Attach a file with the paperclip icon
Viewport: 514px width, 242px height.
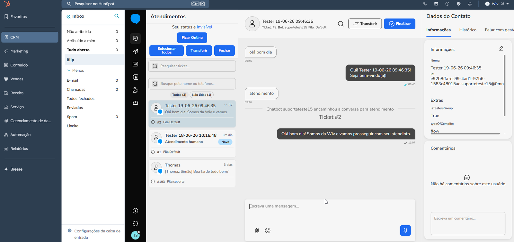[257, 230]
